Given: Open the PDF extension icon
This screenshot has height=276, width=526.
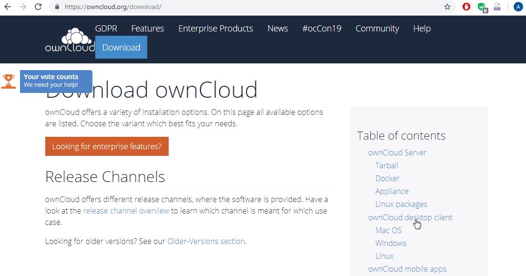Looking at the screenshot, I should point(497,7).
